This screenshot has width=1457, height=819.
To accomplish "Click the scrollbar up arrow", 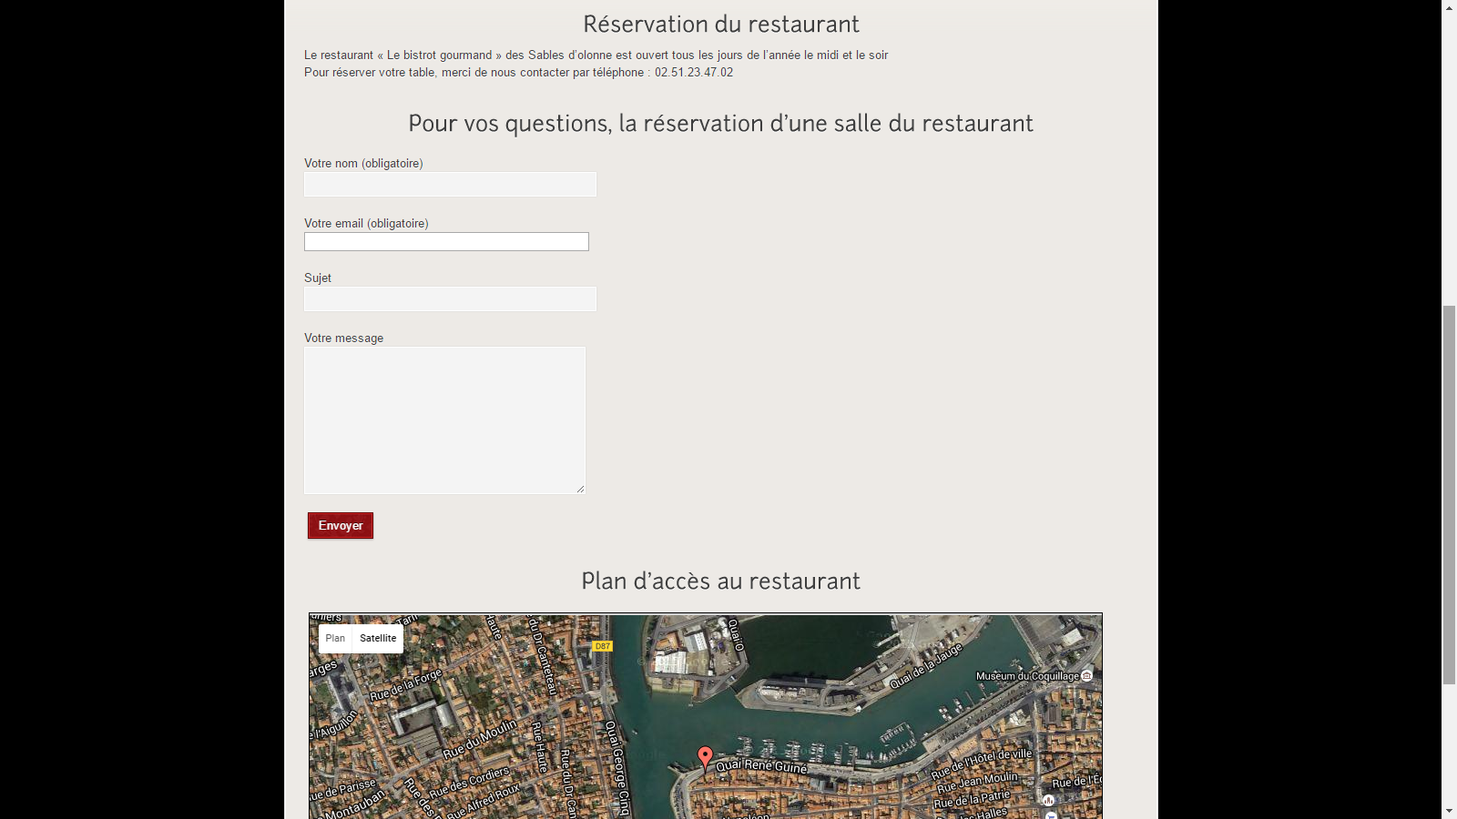I will pyautogui.click(x=1449, y=7).
